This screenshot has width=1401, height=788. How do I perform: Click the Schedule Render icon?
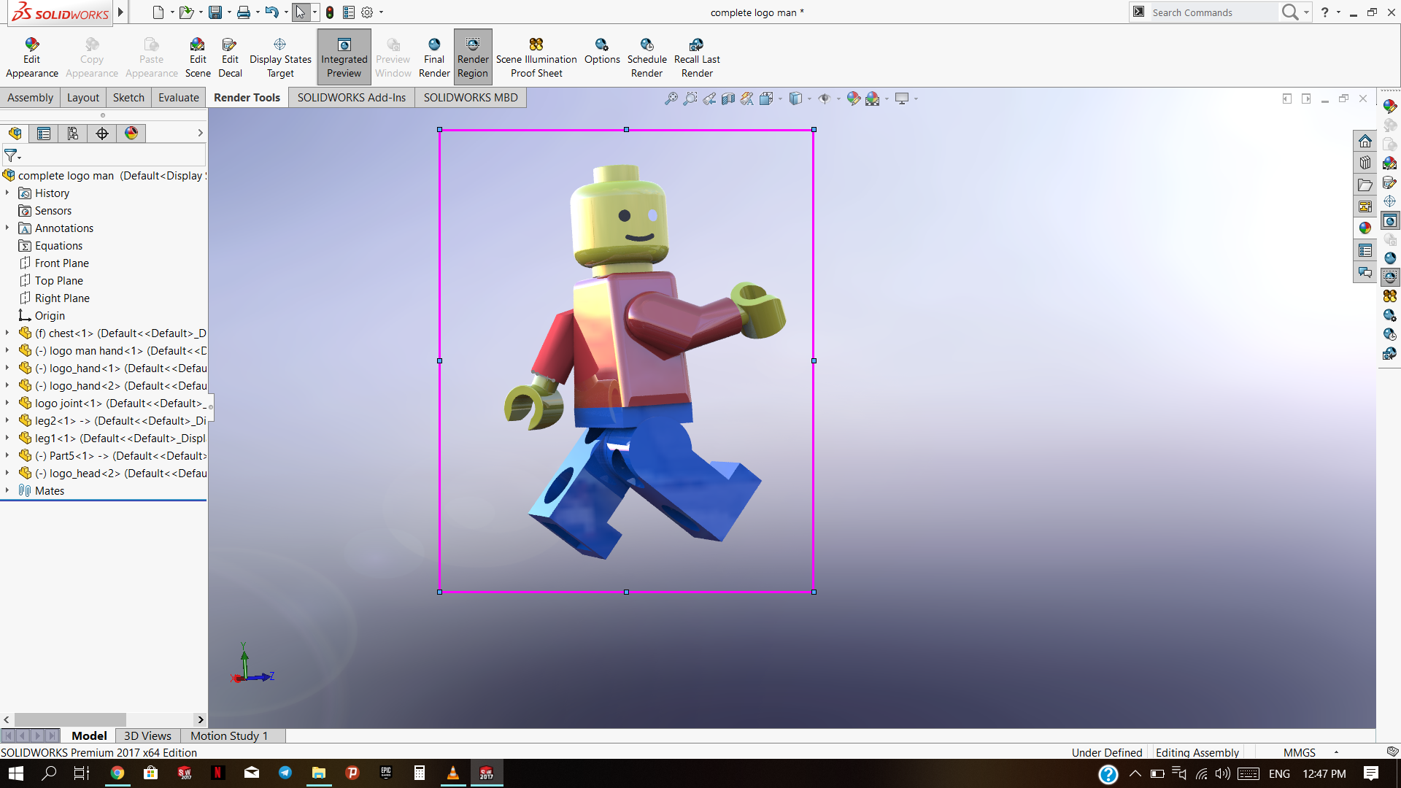pos(647,45)
